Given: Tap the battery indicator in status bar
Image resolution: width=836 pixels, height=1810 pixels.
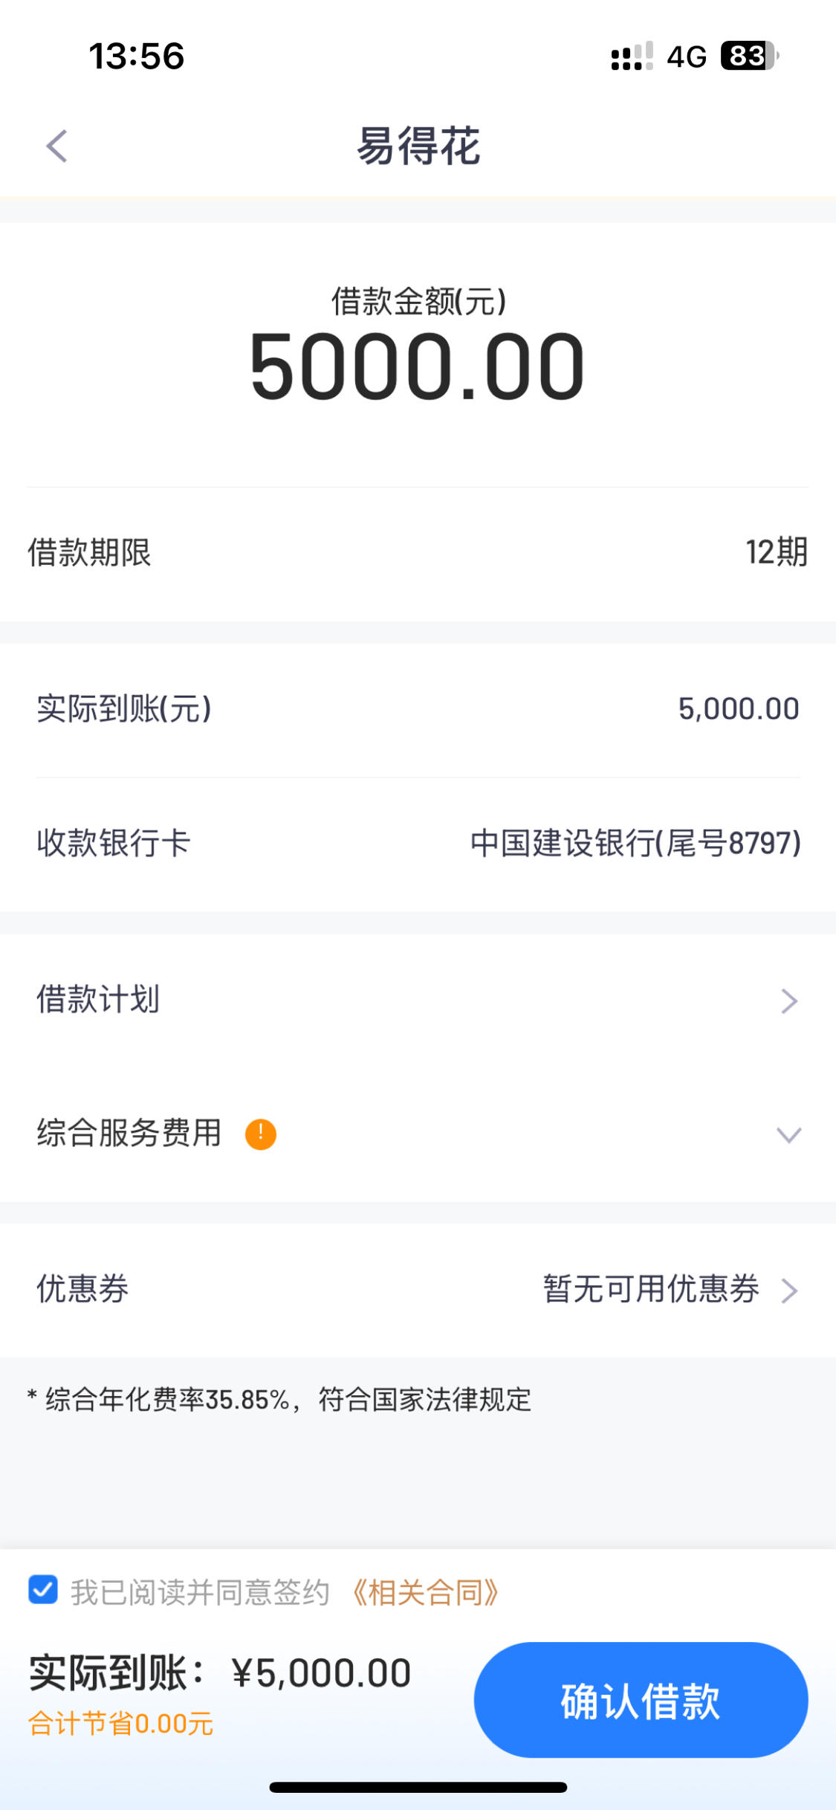Looking at the screenshot, I should [749, 56].
